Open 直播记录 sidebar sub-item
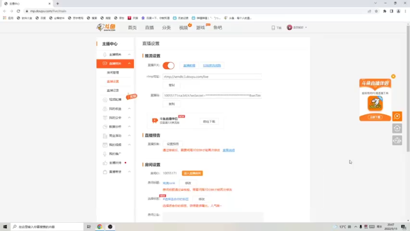The width and height of the screenshot is (410, 231). (x=113, y=90)
